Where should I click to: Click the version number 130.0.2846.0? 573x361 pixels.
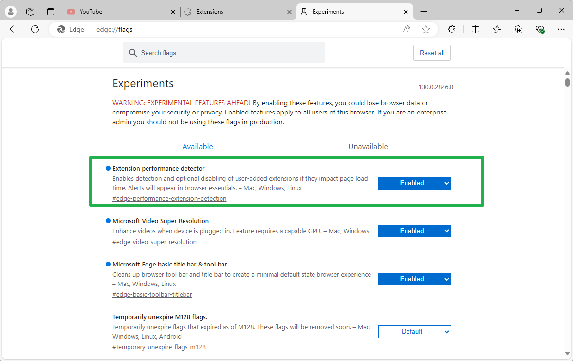point(436,87)
